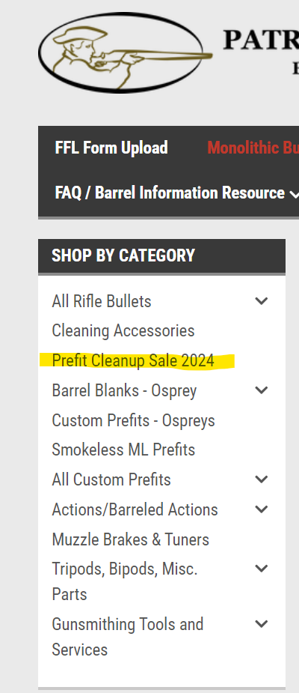Image resolution: width=299 pixels, height=693 pixels.
Task: Expand Barrel Blanks - Osprey chevron
Action: (x=262, y=390)
